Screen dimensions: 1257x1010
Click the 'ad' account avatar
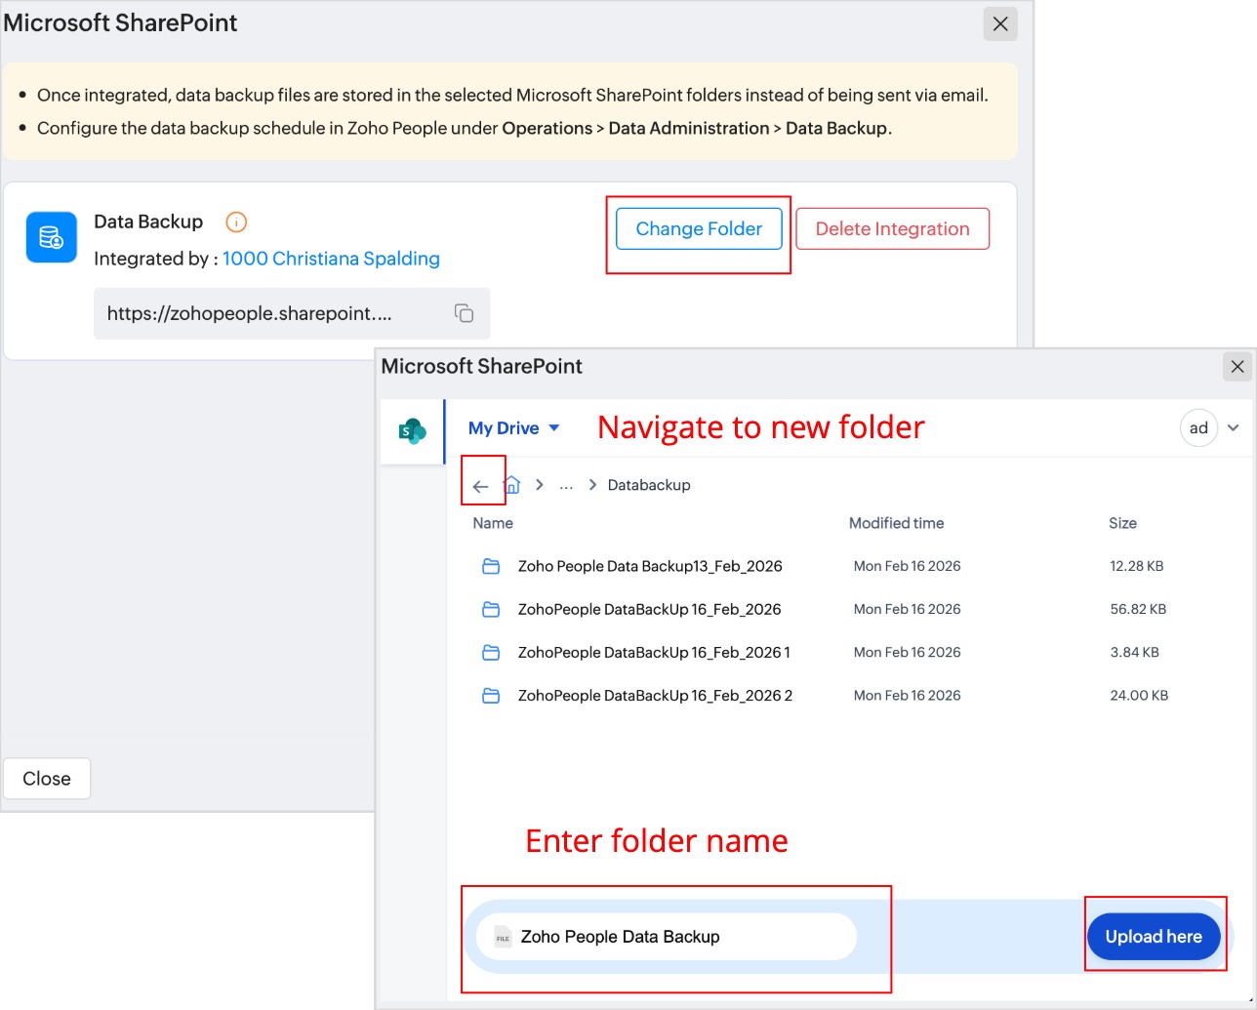[1198, 427]
